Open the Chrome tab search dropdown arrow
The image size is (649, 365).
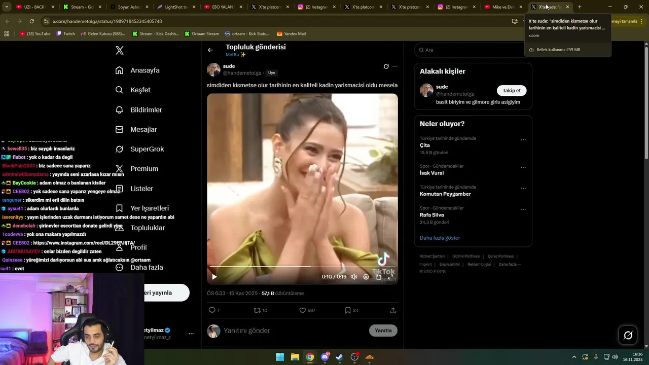click(x=7, y=7)
